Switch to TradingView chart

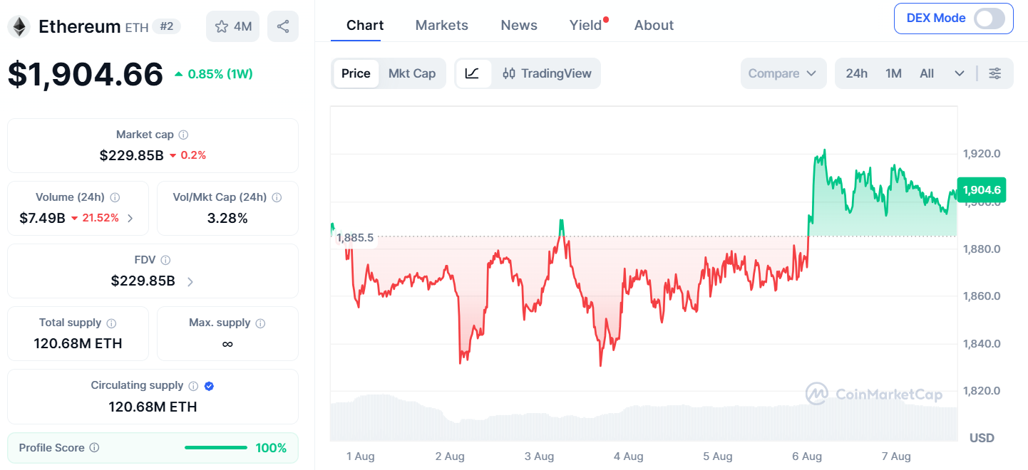pyautogui.click(x=547, y=73)
